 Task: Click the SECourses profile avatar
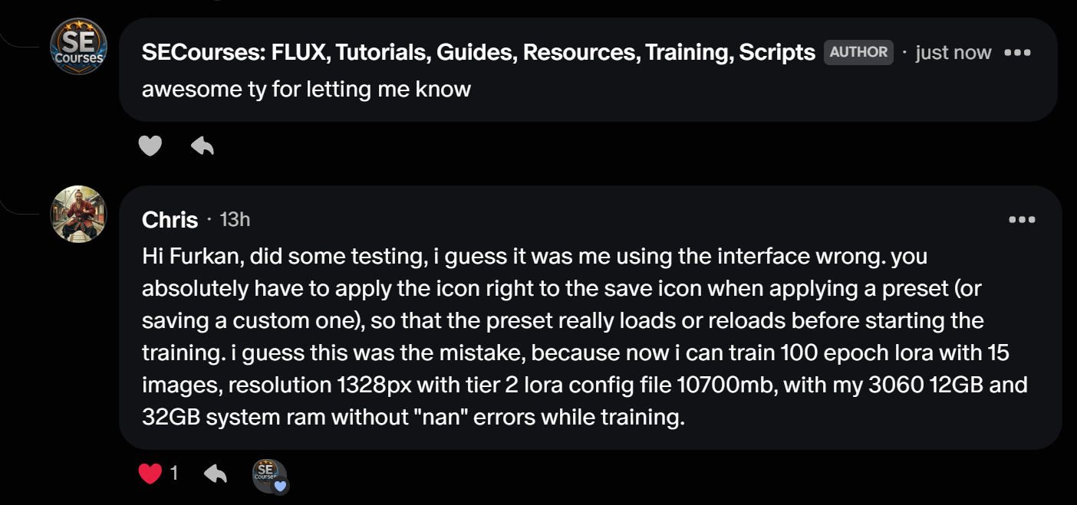78,47
